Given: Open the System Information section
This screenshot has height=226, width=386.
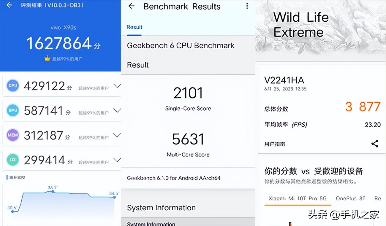Looking at the screenshot, I should [161, 207].
